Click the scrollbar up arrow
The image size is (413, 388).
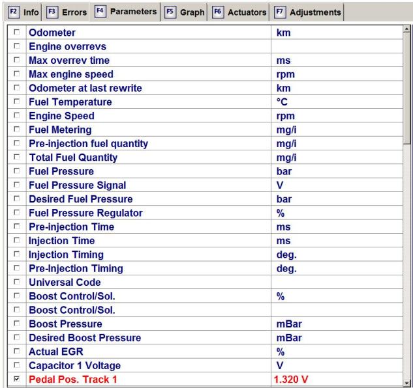(x=408, y=29)
